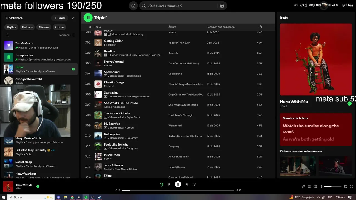The height and width of the screenshot is (200, 356).
Task: Toggle shuffle in the player controls
Action: [x=162, y=184]
